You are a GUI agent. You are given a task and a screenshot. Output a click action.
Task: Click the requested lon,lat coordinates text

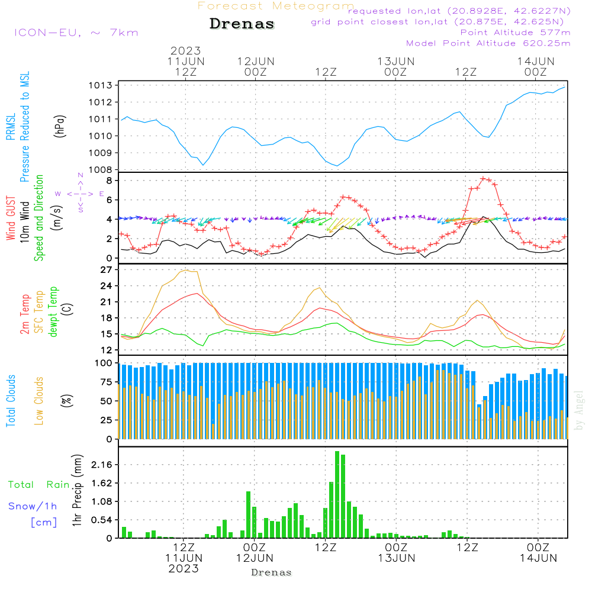click(459, 11)
